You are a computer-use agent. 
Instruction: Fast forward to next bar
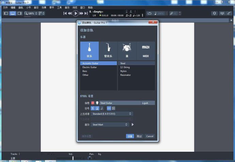coord(81,13)
